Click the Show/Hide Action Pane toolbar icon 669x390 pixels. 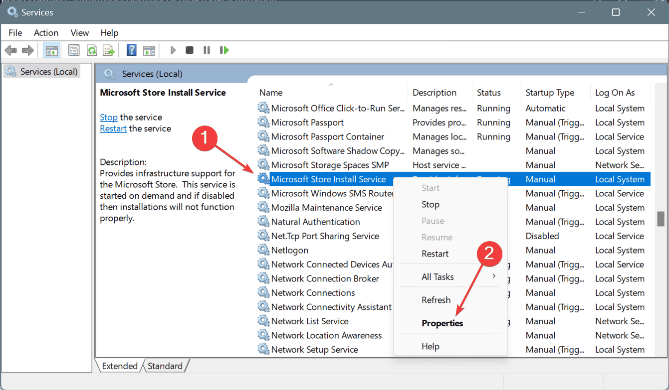click(x=149, y=50)
